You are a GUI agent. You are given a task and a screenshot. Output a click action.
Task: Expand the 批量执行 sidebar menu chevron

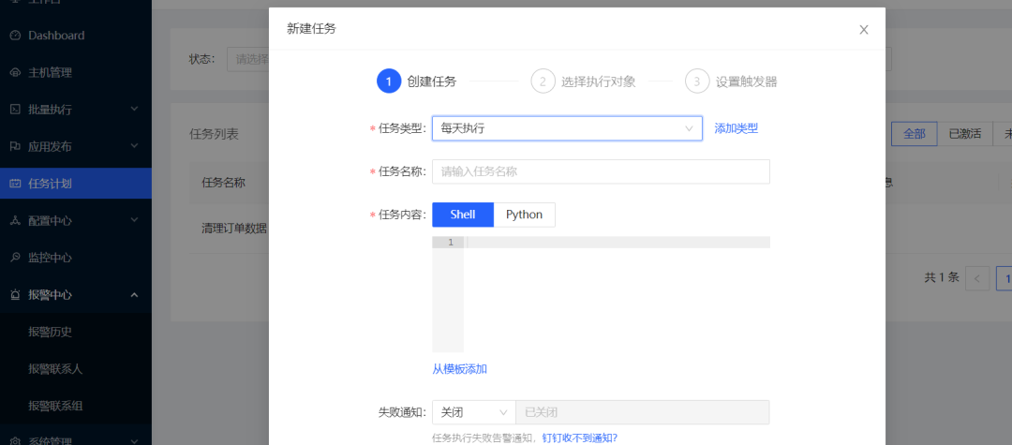(x=134, y=109)
